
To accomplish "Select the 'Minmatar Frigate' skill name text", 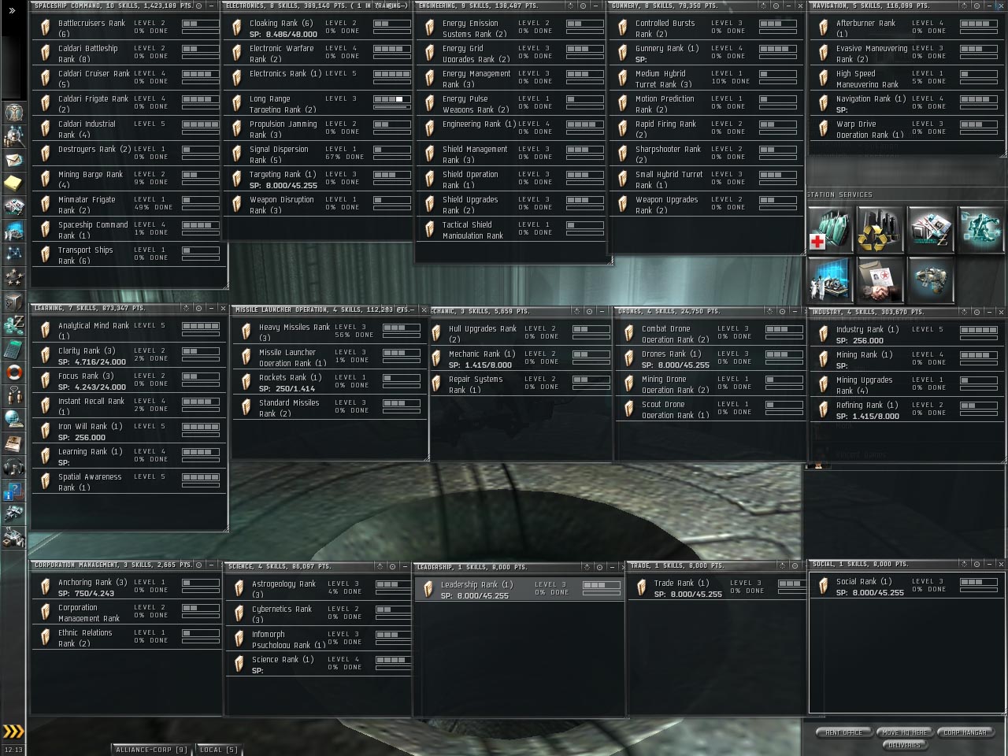I will 87,200.
